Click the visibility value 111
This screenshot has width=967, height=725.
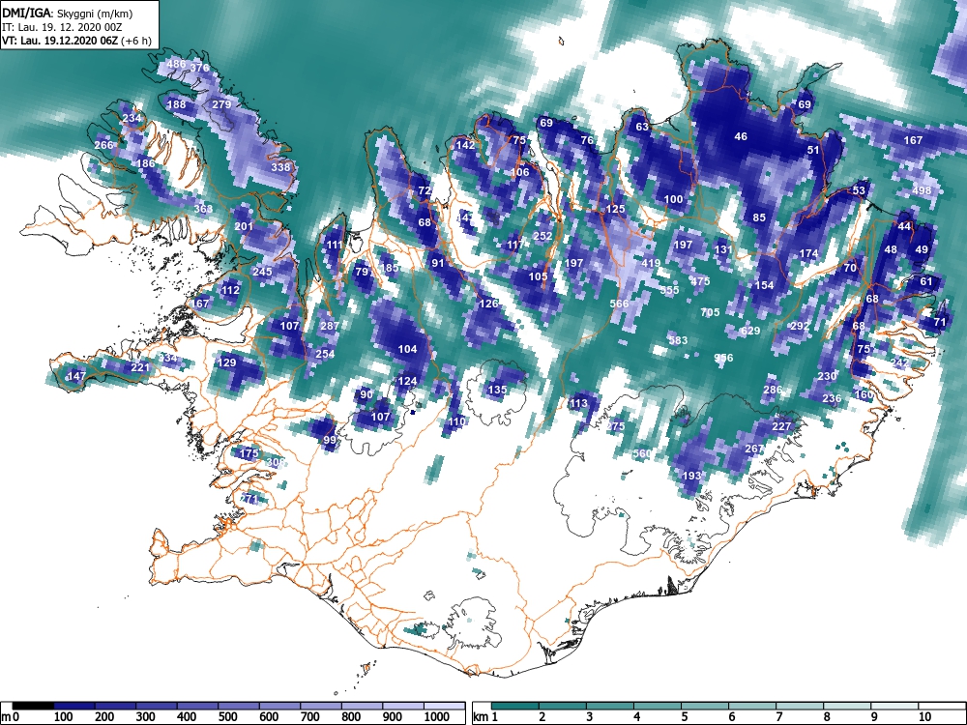pos(335,245)
